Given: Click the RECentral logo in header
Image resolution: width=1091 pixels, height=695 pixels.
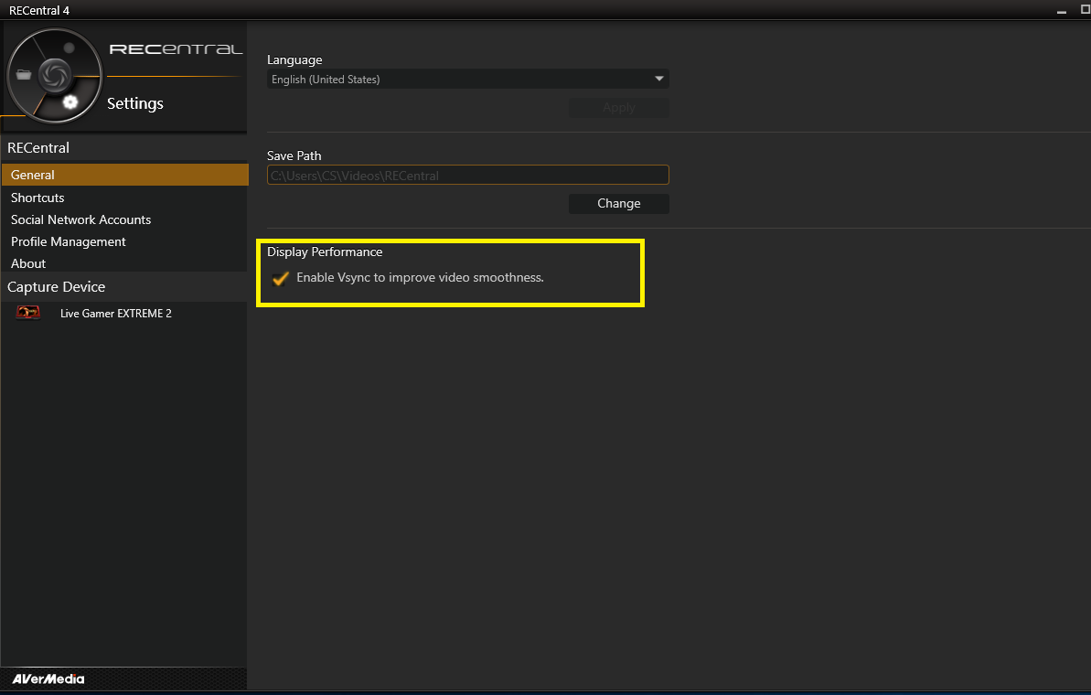Looking at the screenshot, I should (x=176, y=48).
